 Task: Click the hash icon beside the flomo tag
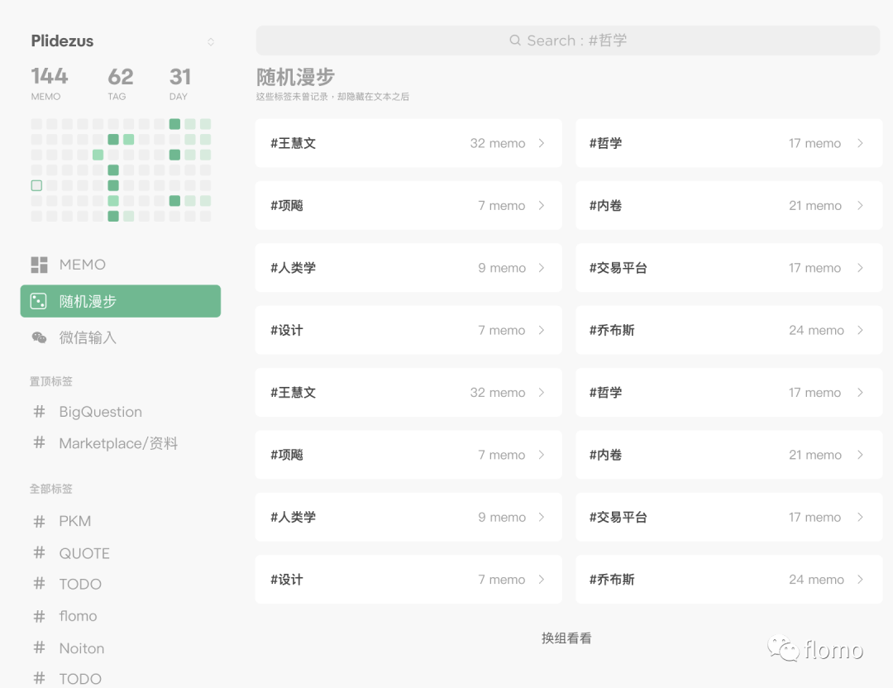tap(39, 616)
